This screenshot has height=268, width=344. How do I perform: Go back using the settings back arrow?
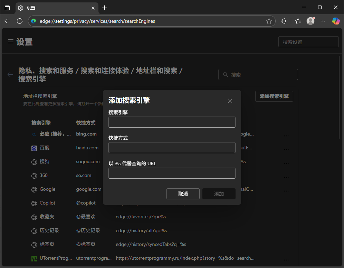tap(10, 75)
